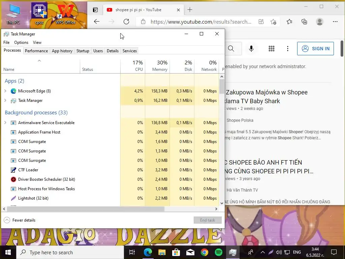Open the YouTube settings three-dot menu
This screenshot has height=259, width=345.
point(288,49)
